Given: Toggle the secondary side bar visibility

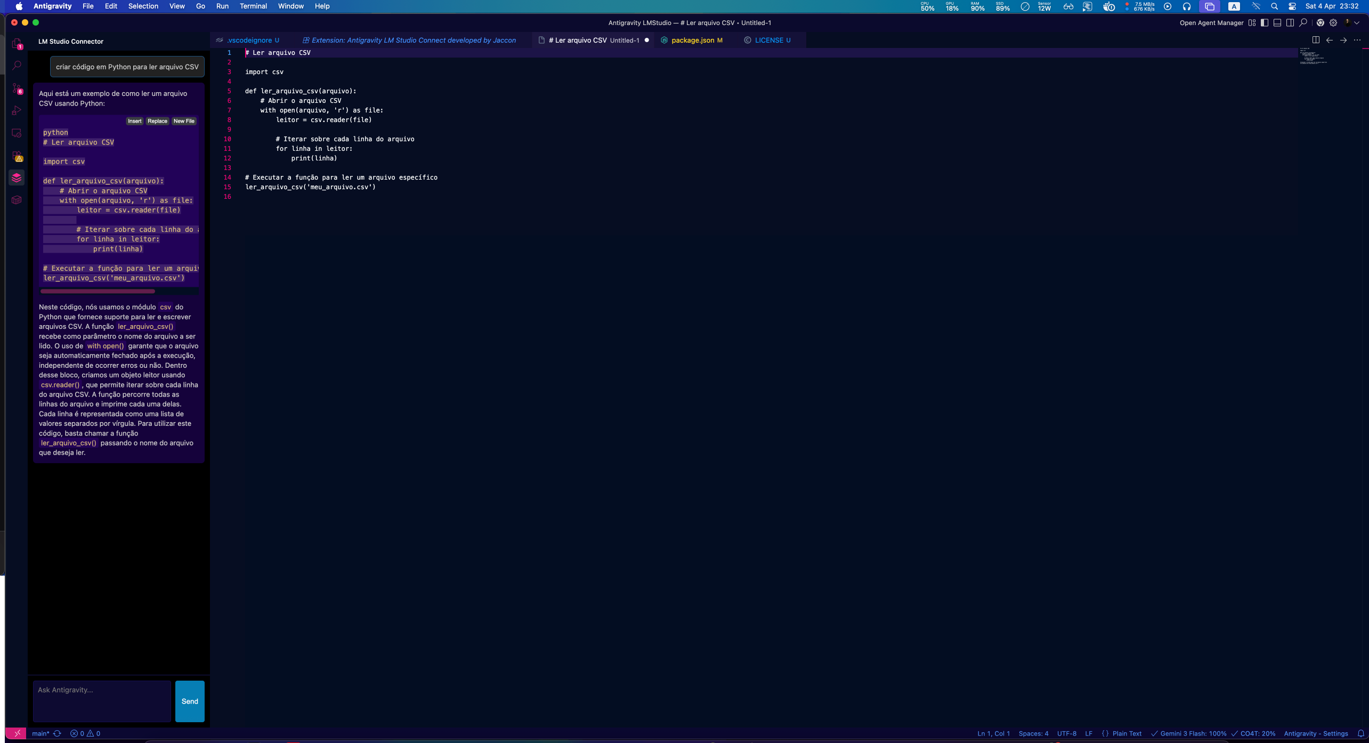Looking at the screenshot, I should pyautogui.click(x=1290, y=23).
